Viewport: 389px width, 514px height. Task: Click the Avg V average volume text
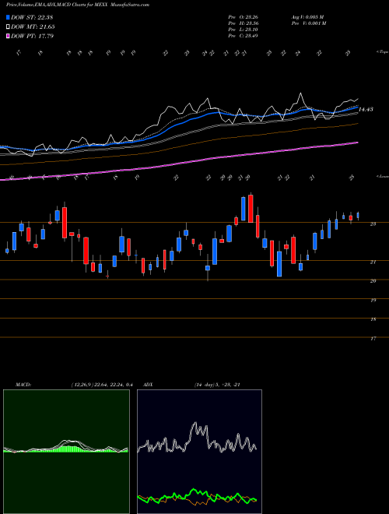pos(308,16)
